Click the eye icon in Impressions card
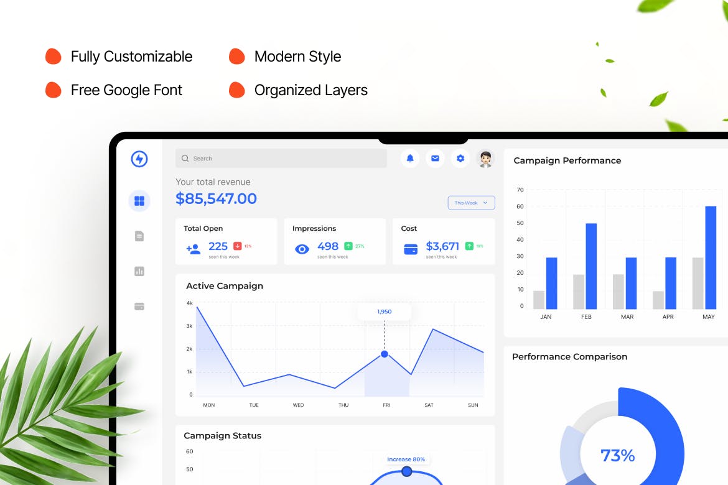Image resolution: width=728 pixels, height=485 pixels. point(302,249)
